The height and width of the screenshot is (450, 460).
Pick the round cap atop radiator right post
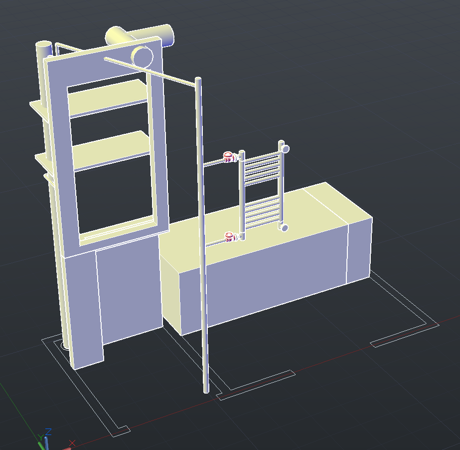(x=286, y=149)
